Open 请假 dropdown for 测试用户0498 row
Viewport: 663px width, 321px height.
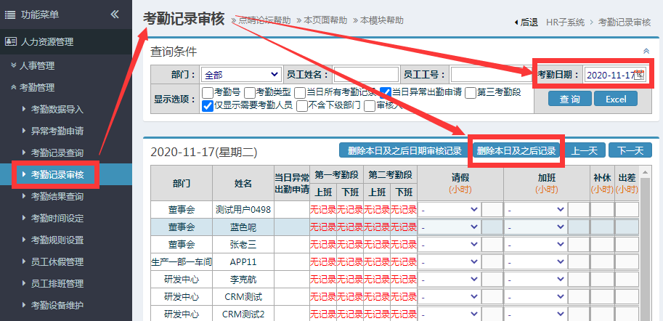450,209
